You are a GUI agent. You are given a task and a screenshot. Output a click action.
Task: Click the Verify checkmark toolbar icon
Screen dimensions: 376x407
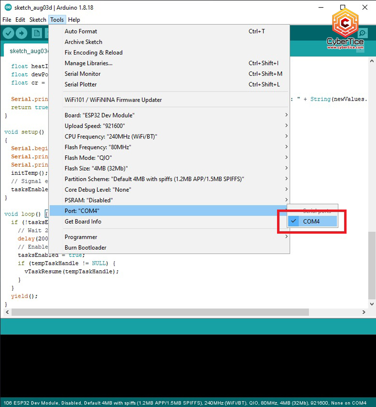click(9, 33)
